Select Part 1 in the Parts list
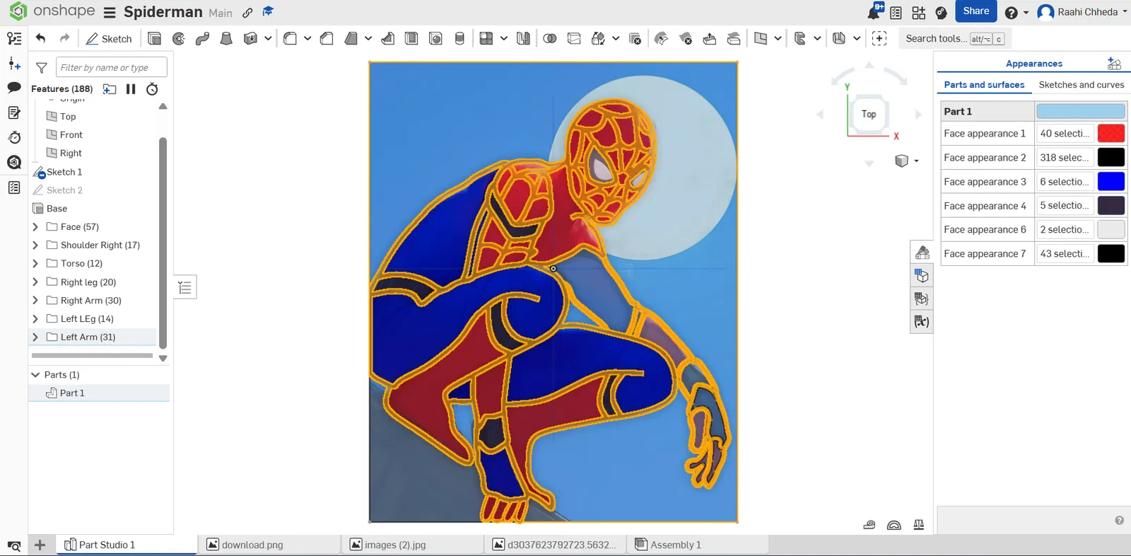Screen dimensions: 1131x556 pyautogui.click(x=99, y=393)
